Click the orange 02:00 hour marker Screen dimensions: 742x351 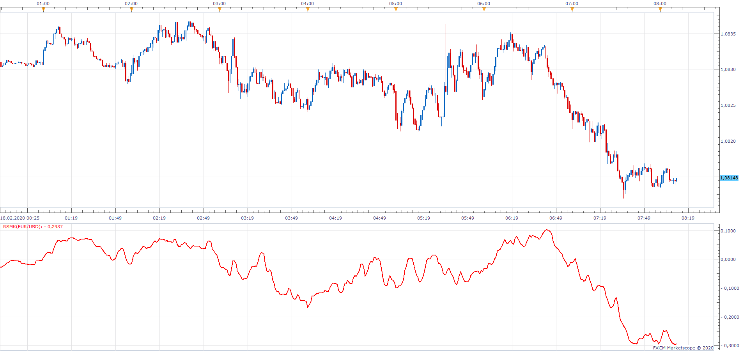tap(131, 10)
